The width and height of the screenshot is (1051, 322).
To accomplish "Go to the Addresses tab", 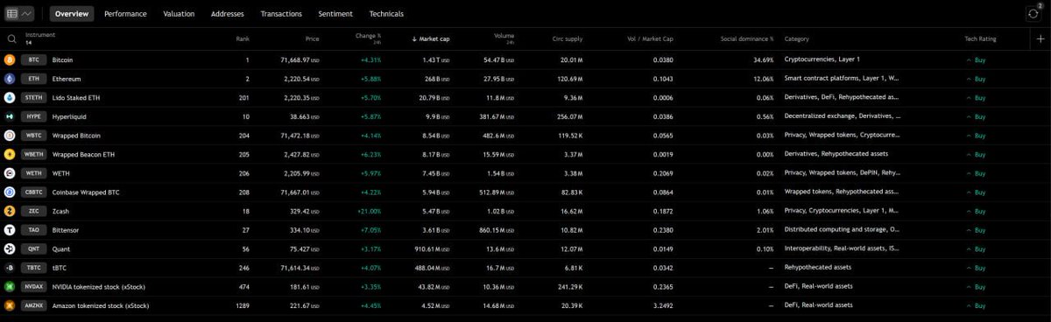I will [228, 14].
